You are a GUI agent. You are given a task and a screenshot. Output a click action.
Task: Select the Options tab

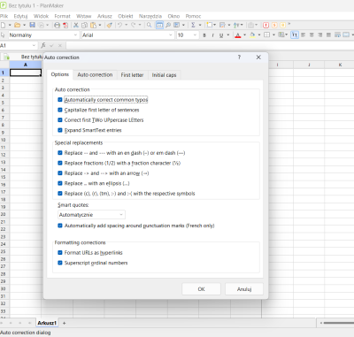[x=60, y=74]
